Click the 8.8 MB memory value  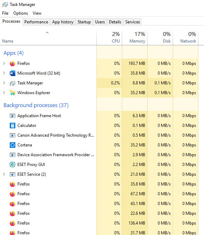coord(139,83)
